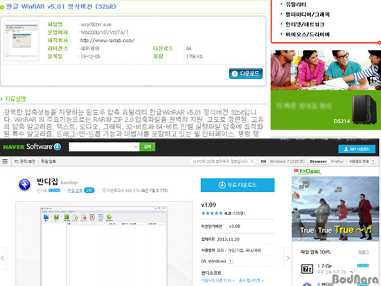Open the rarlab.com website link

pos(107,40)
